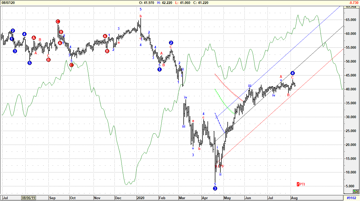Select the blue circled 5 label below the August 2019 low

click(30, 63)
